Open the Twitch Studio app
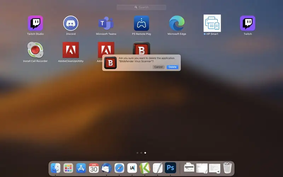 pyautogui.click(x=35, y=23)
